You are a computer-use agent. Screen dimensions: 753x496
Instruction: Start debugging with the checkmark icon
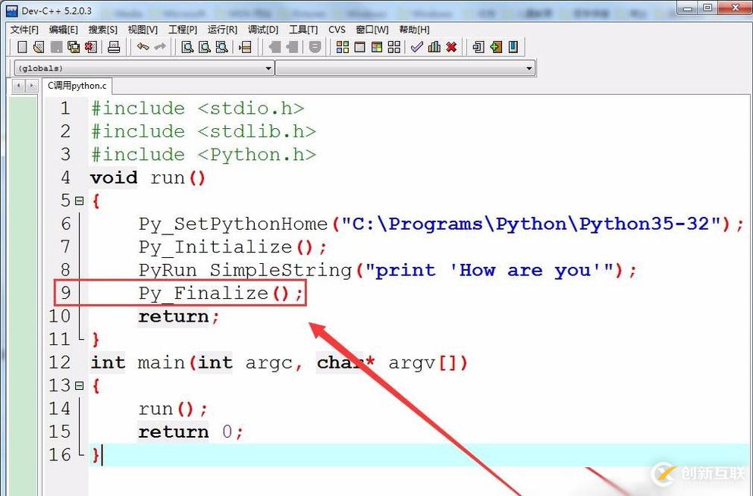tap(417, 47)
